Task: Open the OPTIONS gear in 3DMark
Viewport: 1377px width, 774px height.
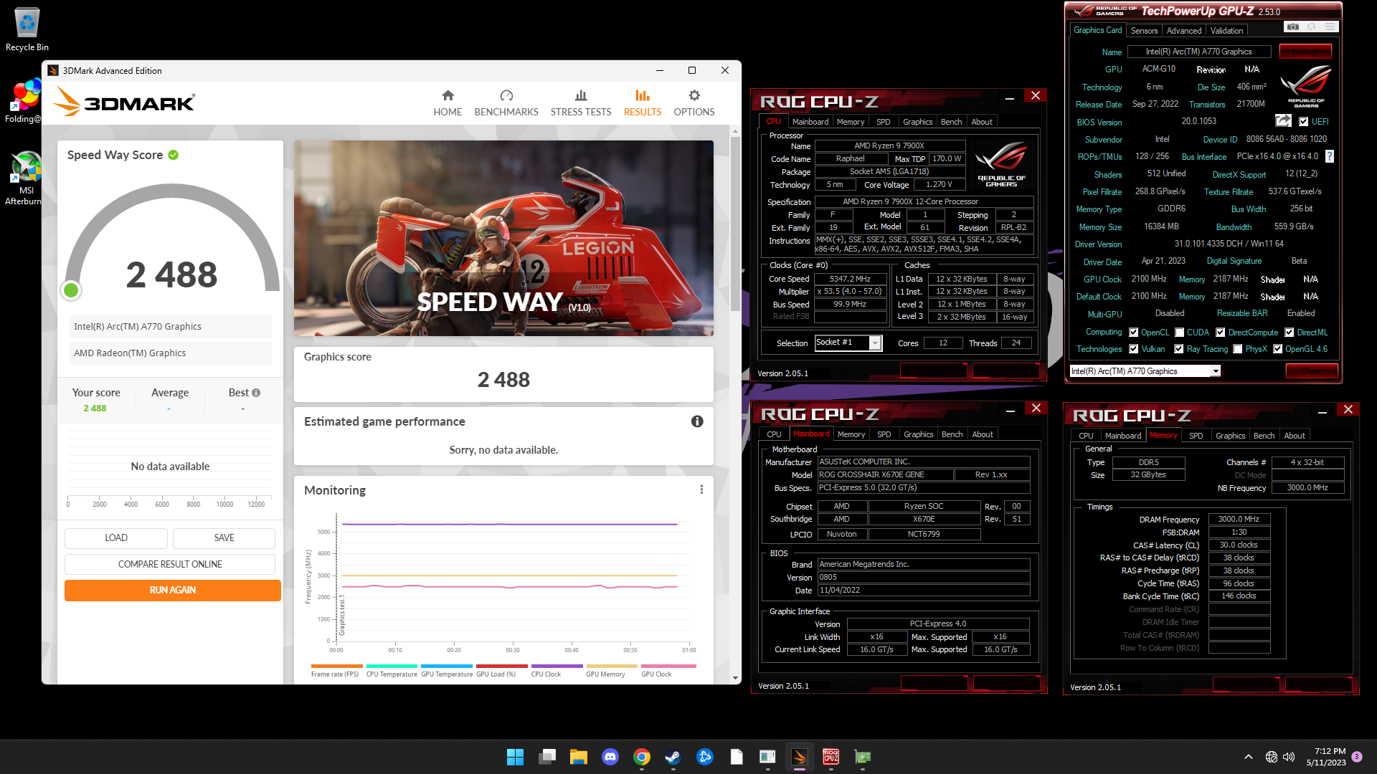Action: (x=694, y=103)
